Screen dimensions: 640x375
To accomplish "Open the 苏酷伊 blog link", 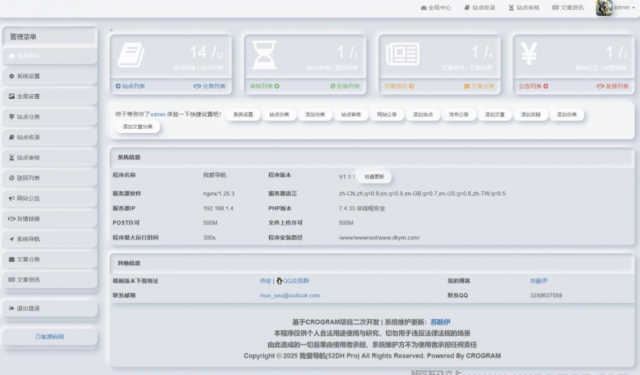I will [x=539, y=281].
